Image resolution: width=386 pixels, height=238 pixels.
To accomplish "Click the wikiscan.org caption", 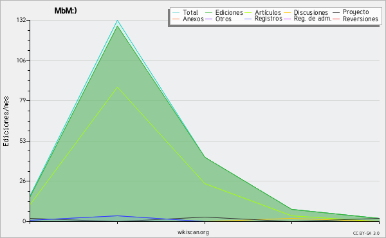I will pyautogui.click(x=193, y=232).
